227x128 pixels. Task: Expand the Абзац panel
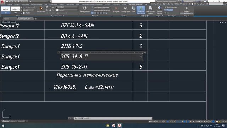(x=95, y=16)
